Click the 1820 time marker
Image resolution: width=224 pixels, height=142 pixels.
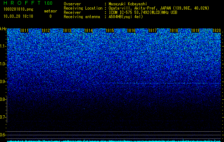(x=217, y=31)
